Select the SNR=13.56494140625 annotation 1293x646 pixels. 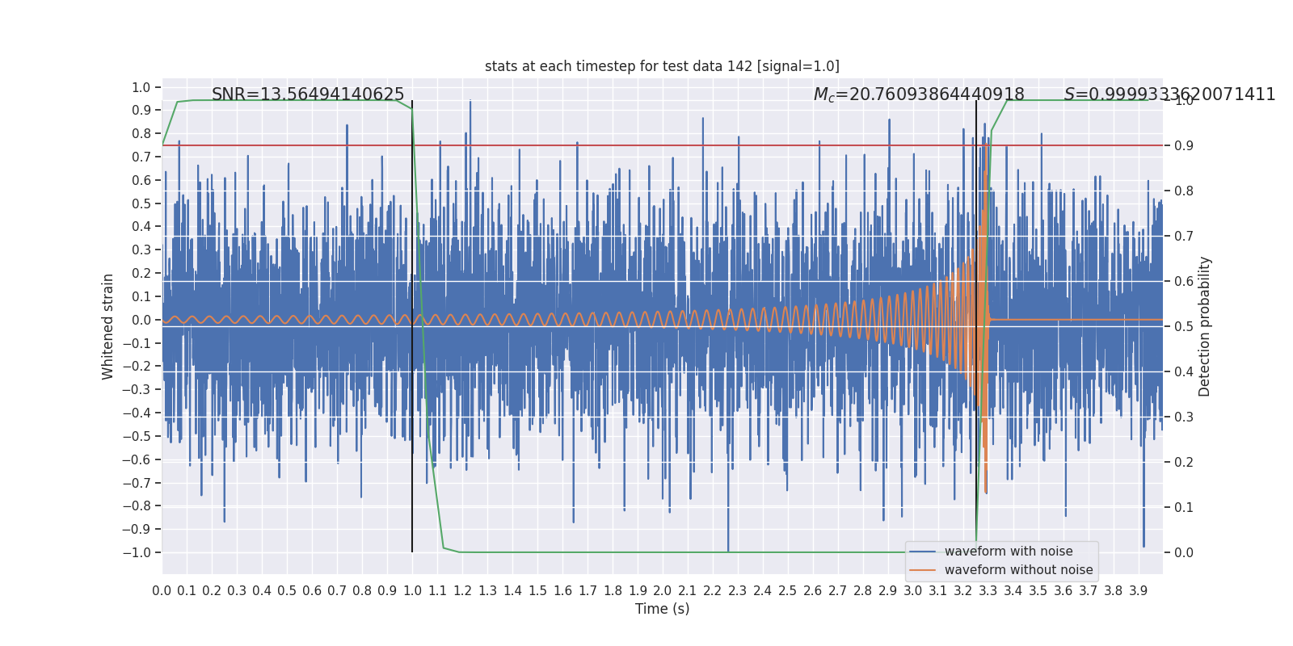tap(308, 94)
